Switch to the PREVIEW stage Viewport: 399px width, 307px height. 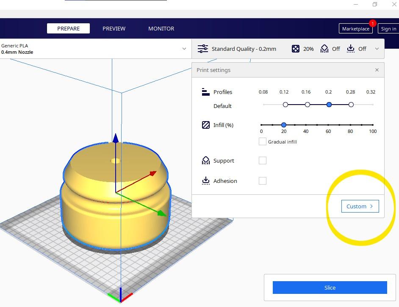tap(114, 28)
